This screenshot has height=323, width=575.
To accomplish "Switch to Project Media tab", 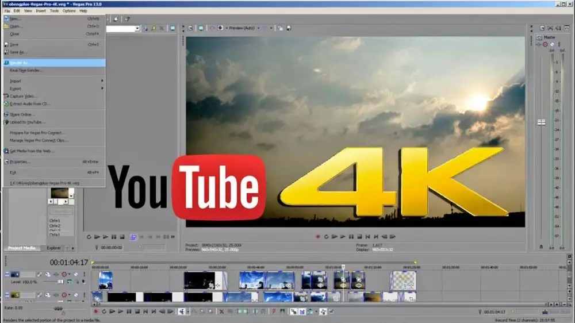I will pos(22,248).
